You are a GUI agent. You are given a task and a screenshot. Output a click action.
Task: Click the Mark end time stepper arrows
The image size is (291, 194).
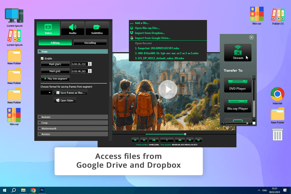point(90,71)
